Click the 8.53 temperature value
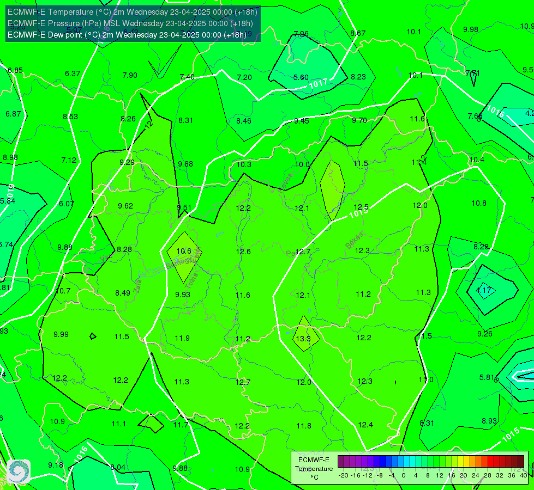Image resolution: width=534 pixels, height=490 pixels. 70,117
